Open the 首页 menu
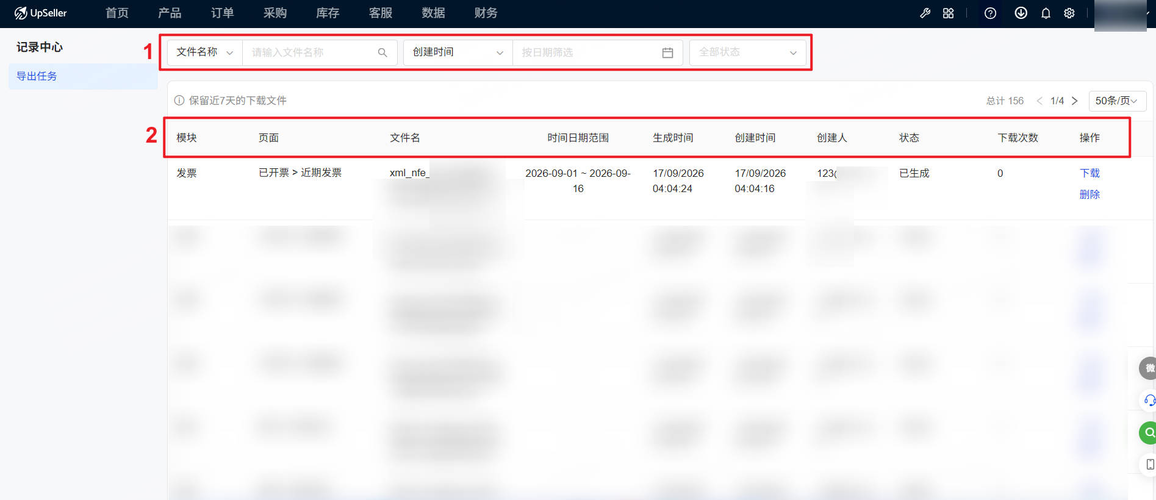Viewport: 1156px width, 500px height. [117, 13]
